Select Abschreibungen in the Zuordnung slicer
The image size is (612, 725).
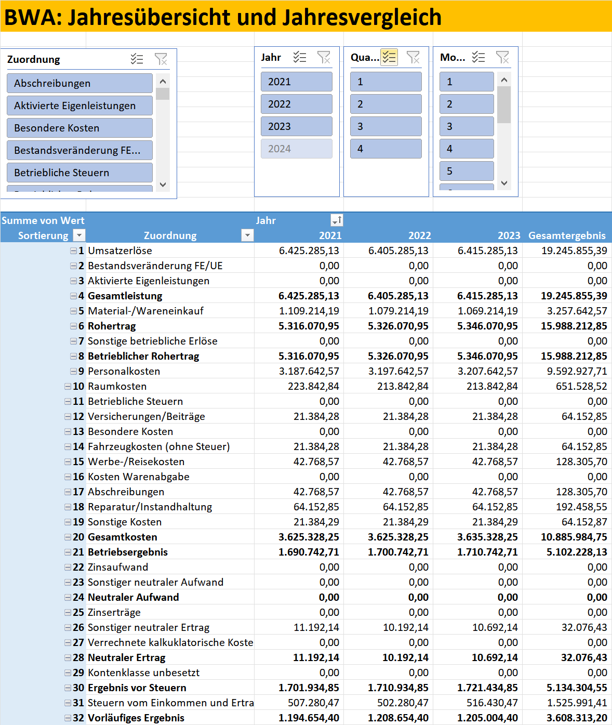(79, 83)
